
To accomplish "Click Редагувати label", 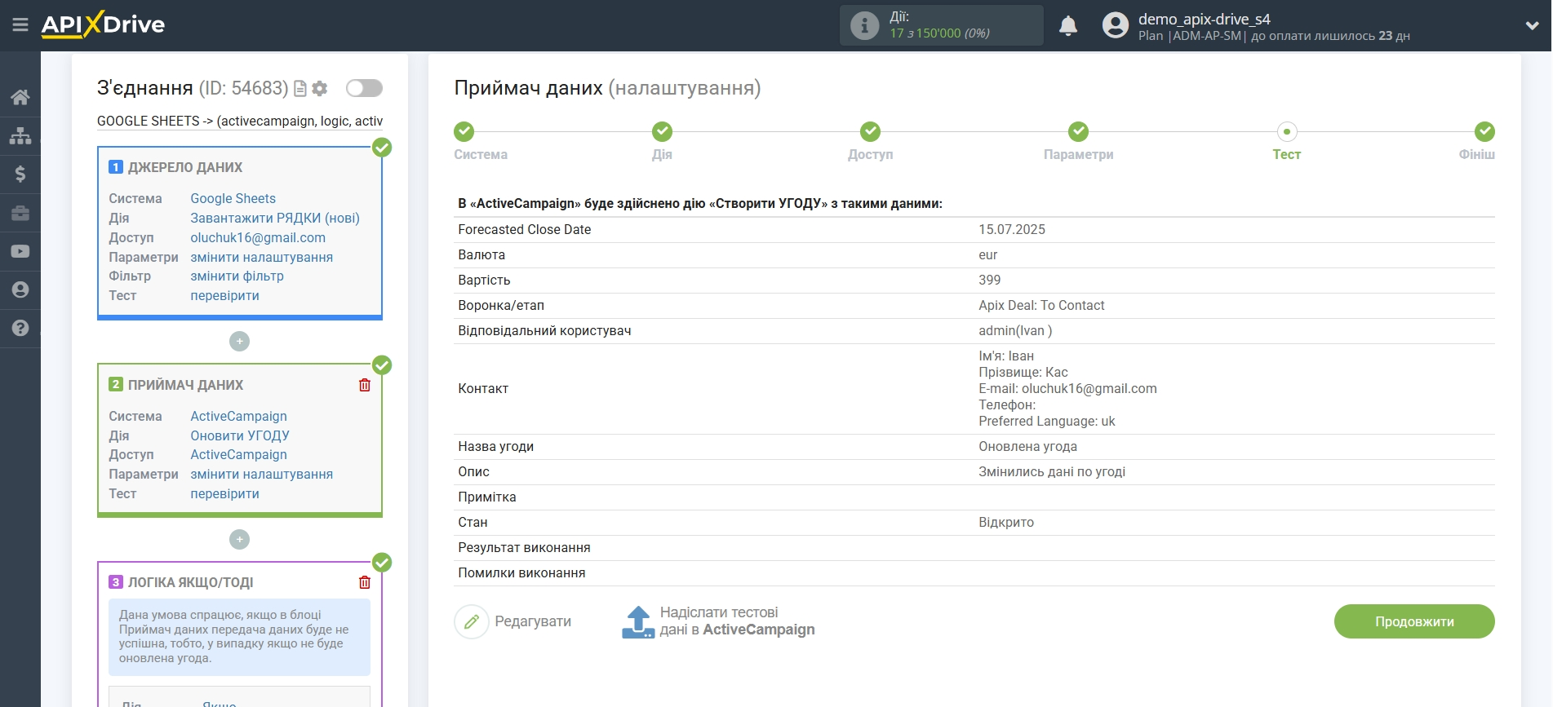I will tap(533, 621).
